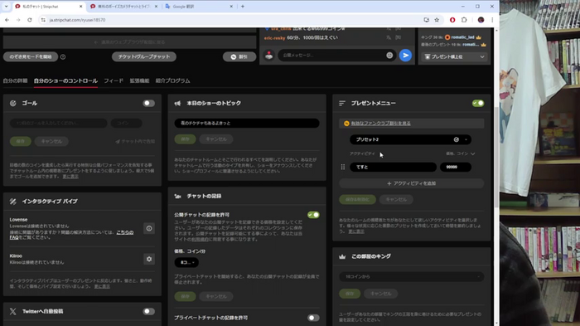Click アクティビティを追加 button
Screen dimensions: 580x326
point(411,183)
